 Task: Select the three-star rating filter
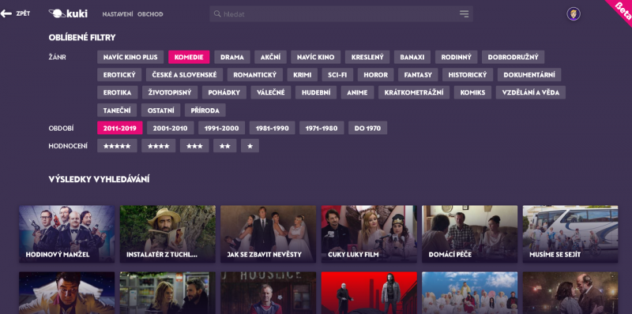pyautogui.click(x=194, y=146)
